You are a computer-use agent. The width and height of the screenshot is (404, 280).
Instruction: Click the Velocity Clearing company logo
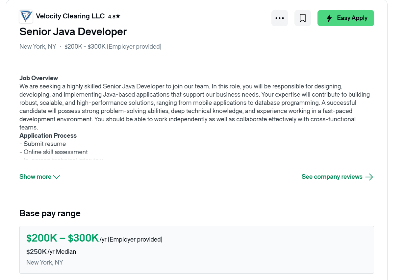click(26, 16)
